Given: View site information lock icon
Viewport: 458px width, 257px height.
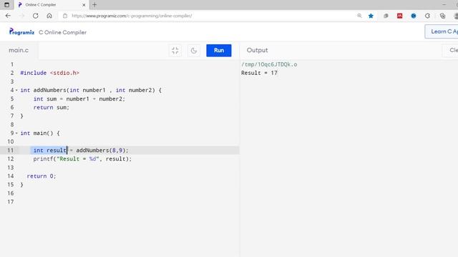Looking at the screenshot, I should point(65,16).
